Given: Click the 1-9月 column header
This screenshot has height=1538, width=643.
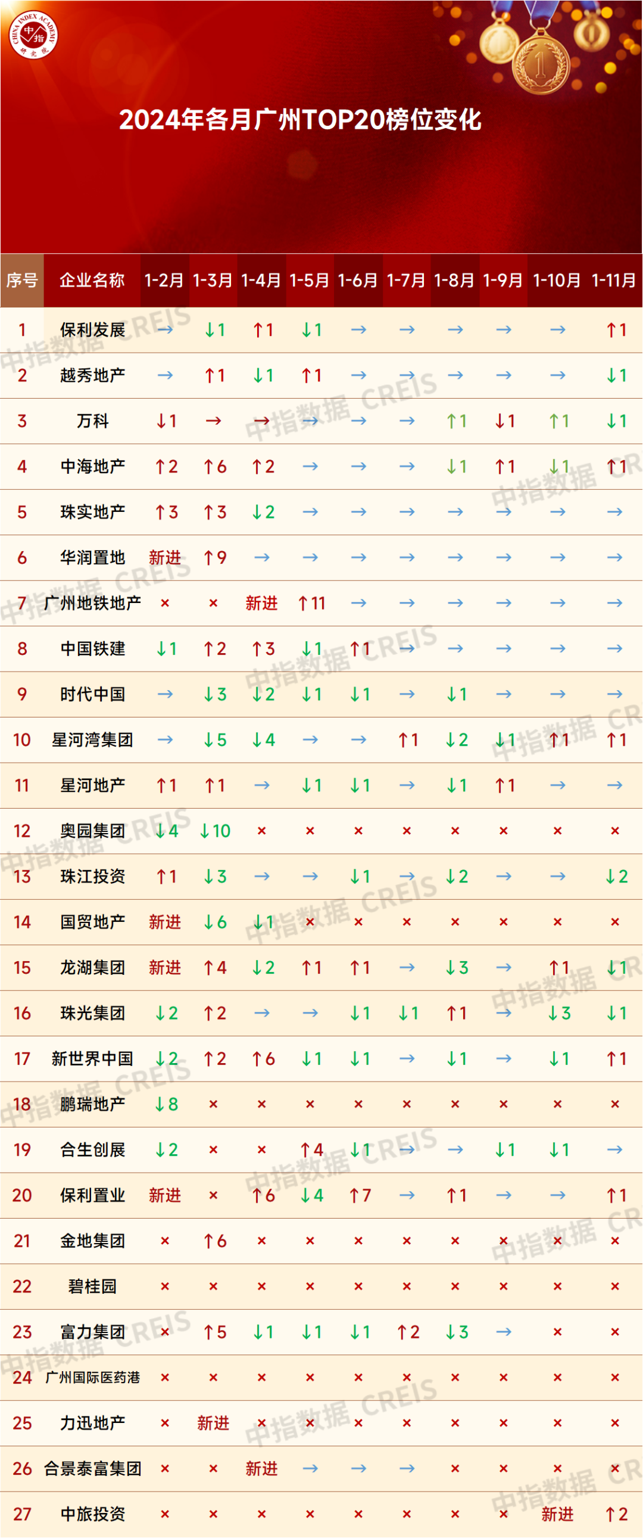Looking at the screenshot, I should (503, 280).
